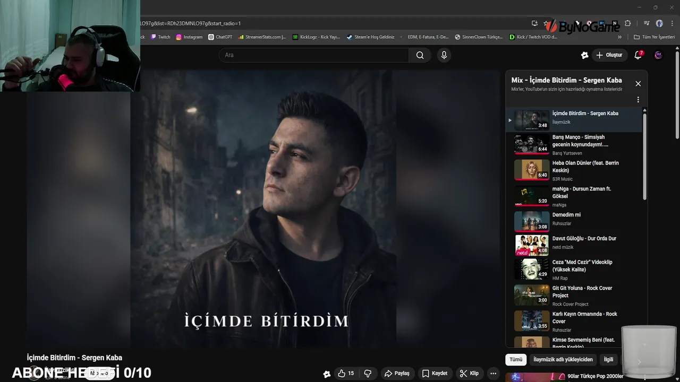
Task: Close the Mix playlist panel
Action: coord(638,84)
